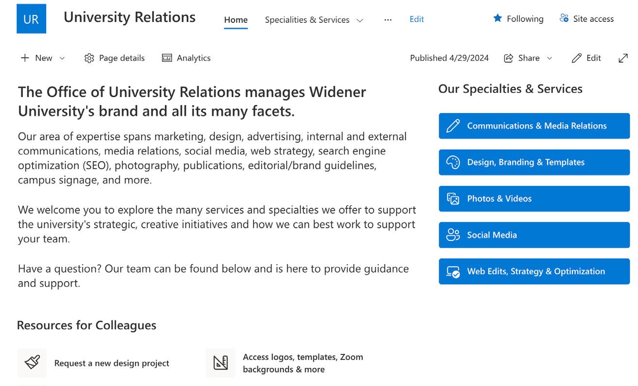Click the ruler and pencil logos icon
Viewport: 638px width, 386px height.
coord(221,363)
